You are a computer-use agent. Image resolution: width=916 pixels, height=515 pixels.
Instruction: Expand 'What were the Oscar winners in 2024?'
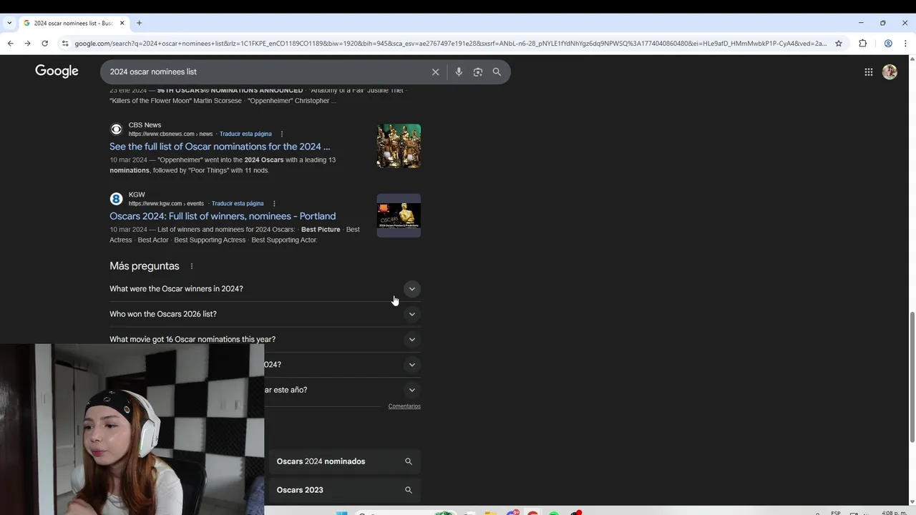(265, 289)
